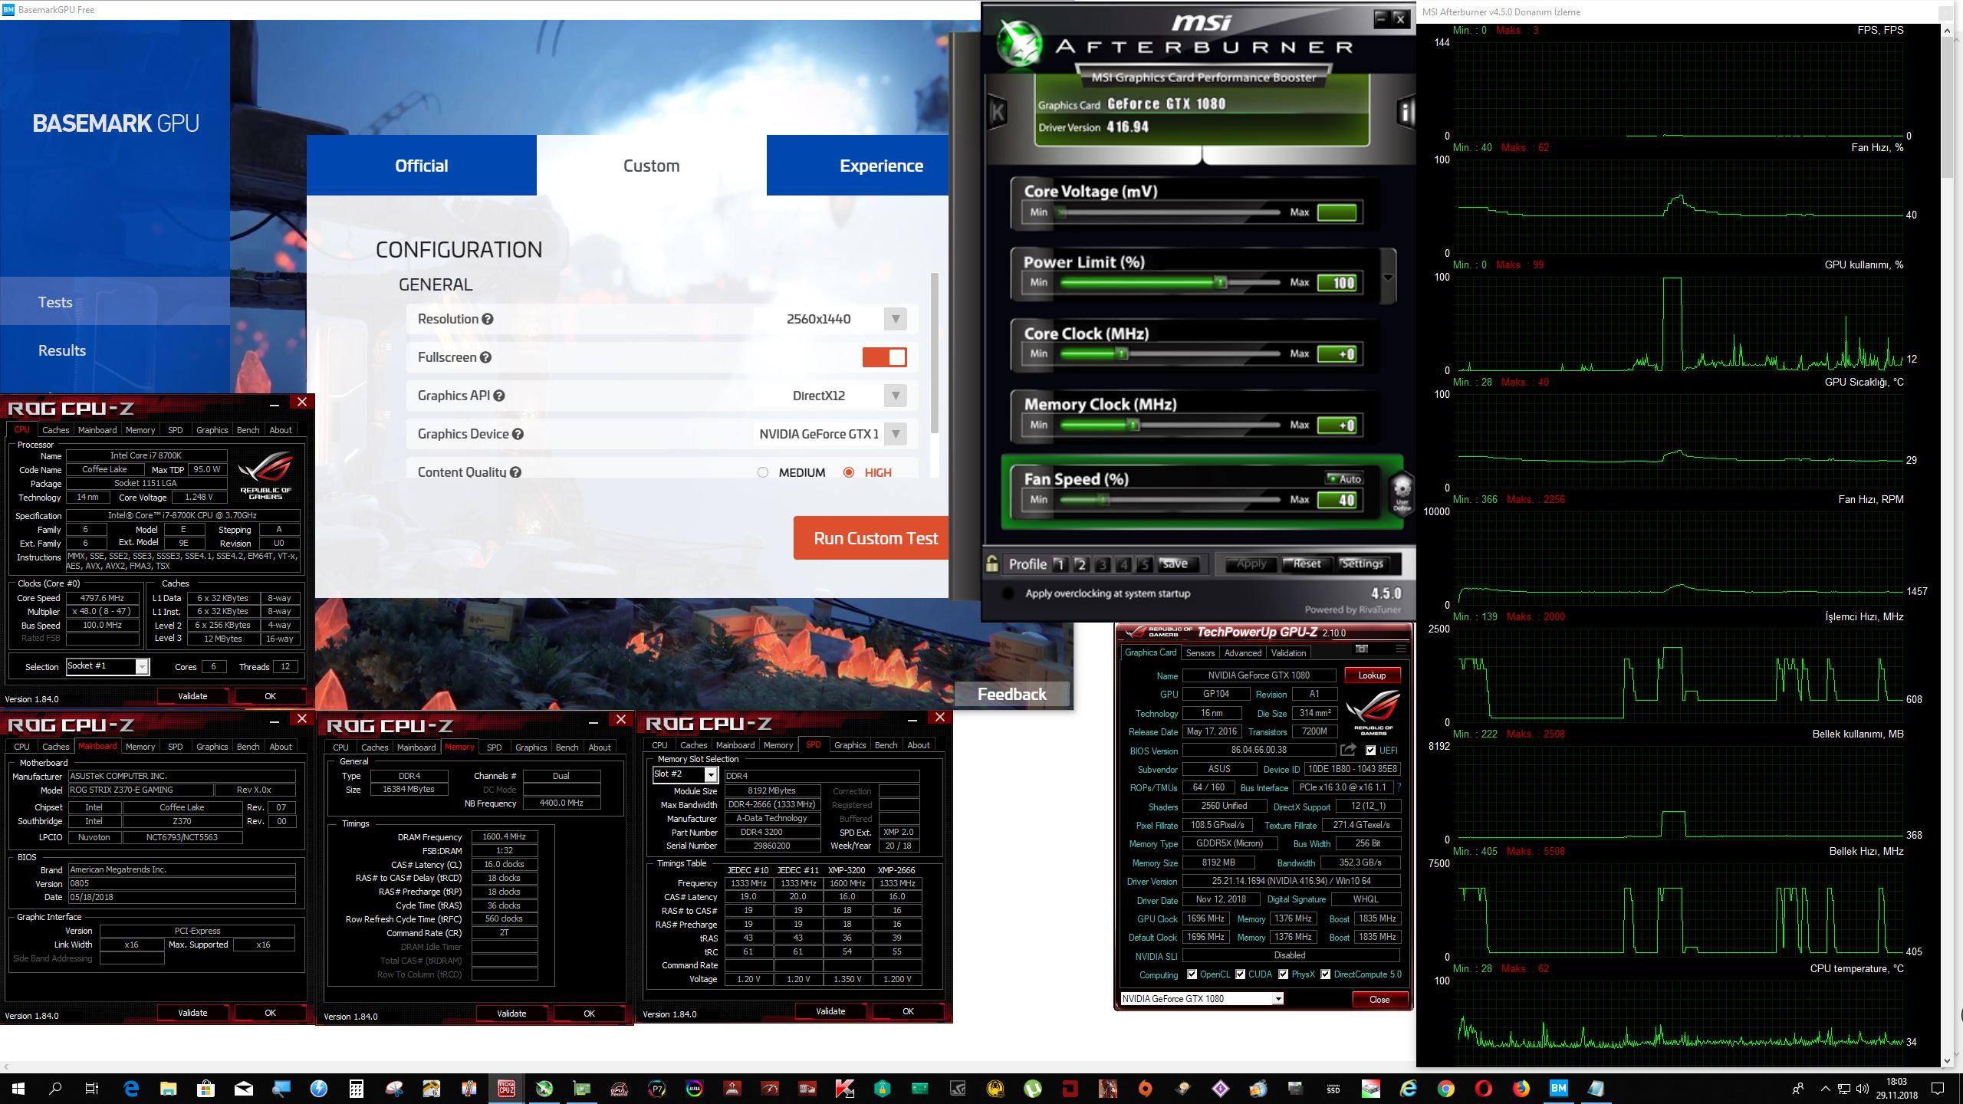Image resolution: width=1963 pixels, height=1104 pixels.
Task: Launch Google Chrome from taskbar
Action: (1445, 1088)
